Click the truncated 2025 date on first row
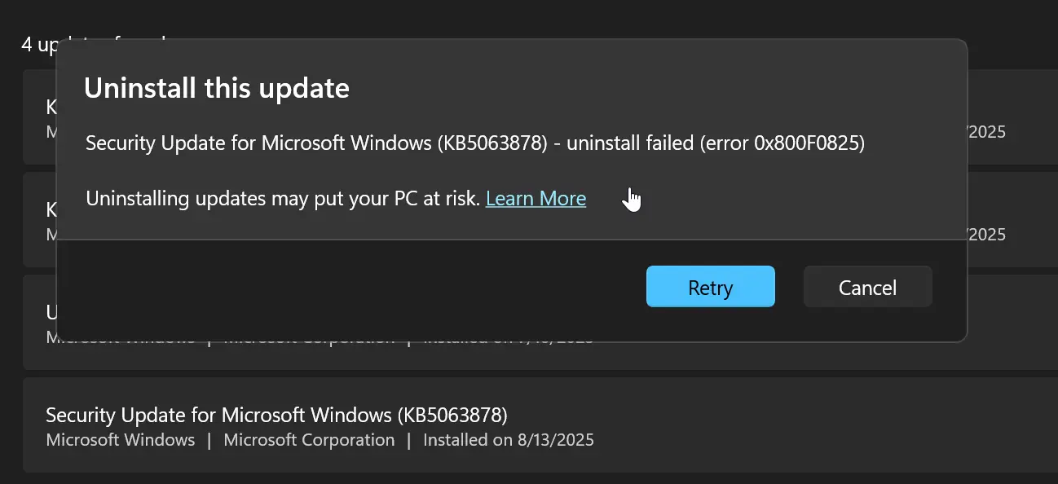This screenshot has height=484, width=1058. pos(987,131)
